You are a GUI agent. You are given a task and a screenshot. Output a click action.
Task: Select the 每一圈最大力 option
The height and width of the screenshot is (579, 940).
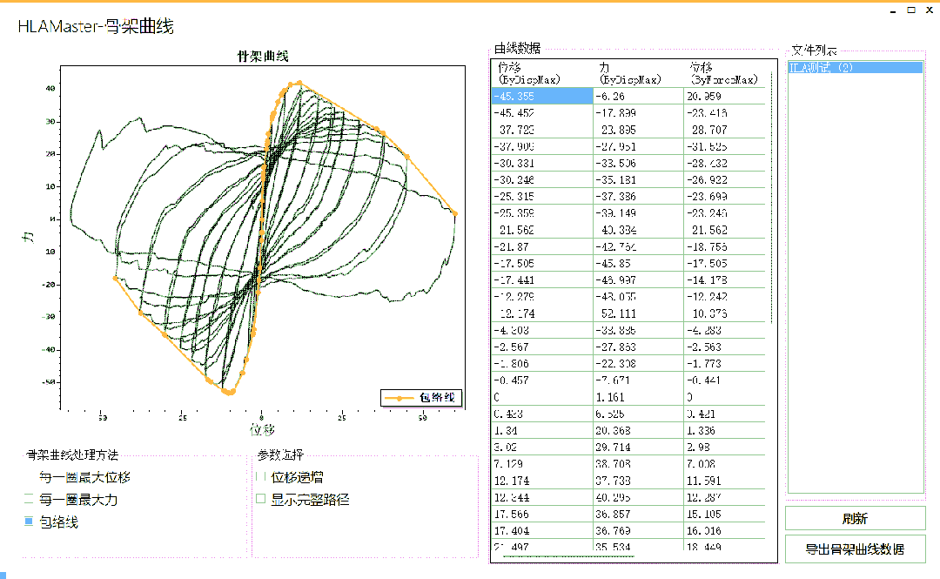[x=71, y=499]
